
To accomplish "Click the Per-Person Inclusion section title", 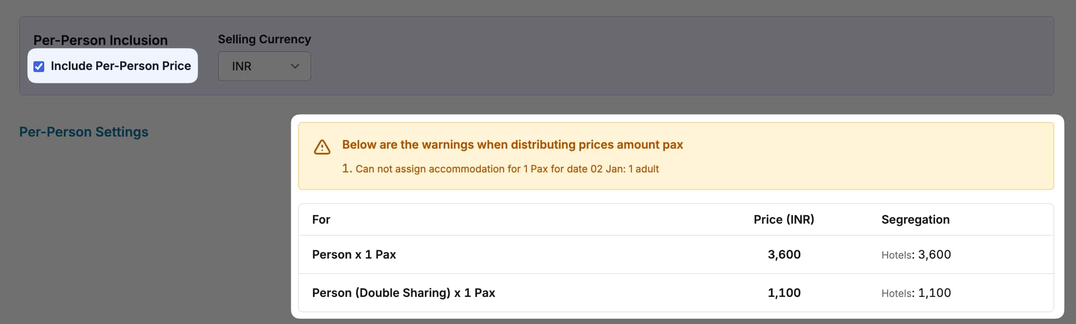I will tap(100, 40).
